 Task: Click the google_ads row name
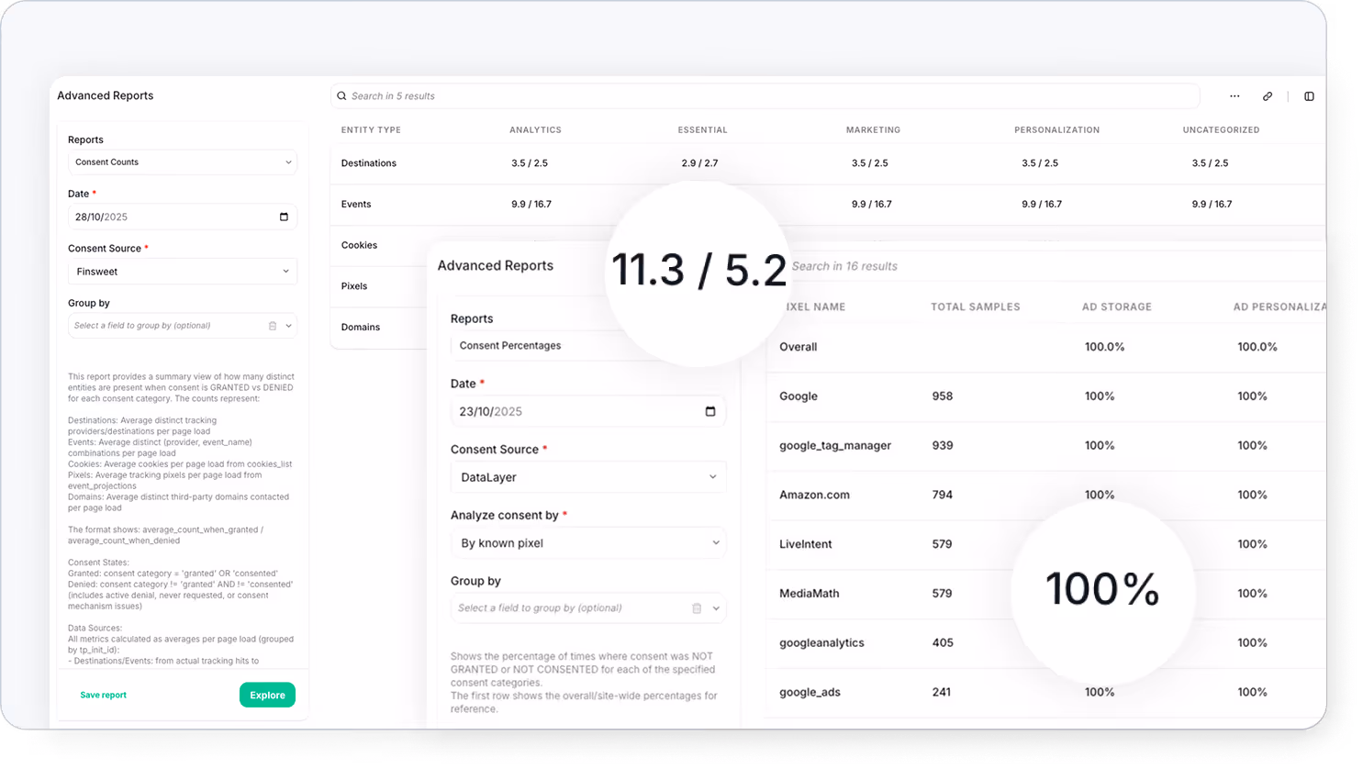tap(810, 693)
